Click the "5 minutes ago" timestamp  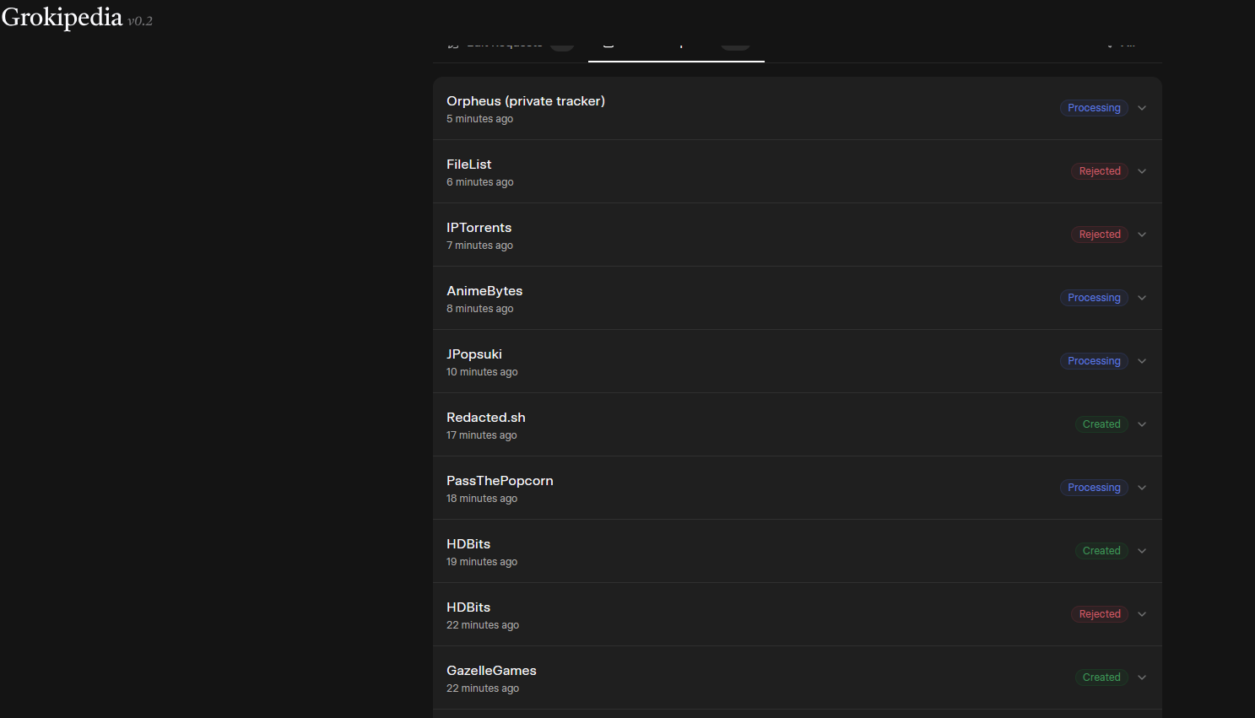point(479,119)
